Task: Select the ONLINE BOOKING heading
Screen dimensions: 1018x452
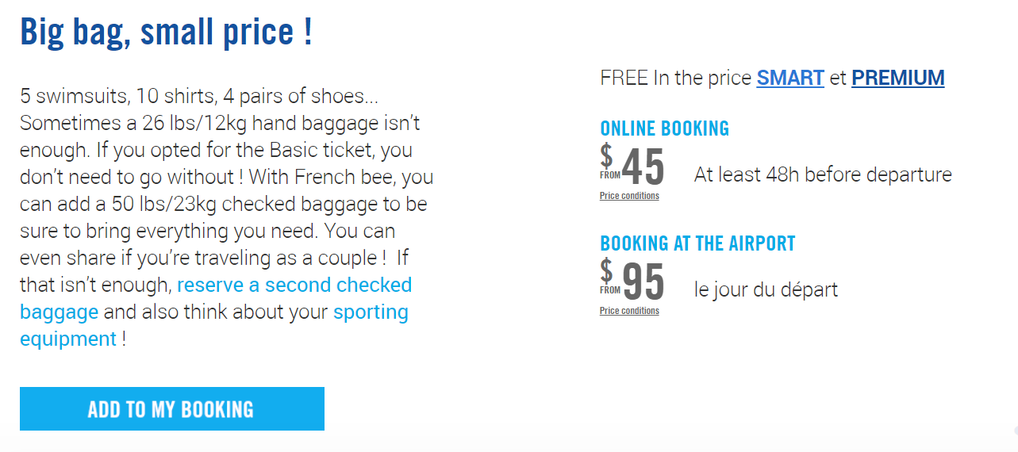Action: [664, 128]
